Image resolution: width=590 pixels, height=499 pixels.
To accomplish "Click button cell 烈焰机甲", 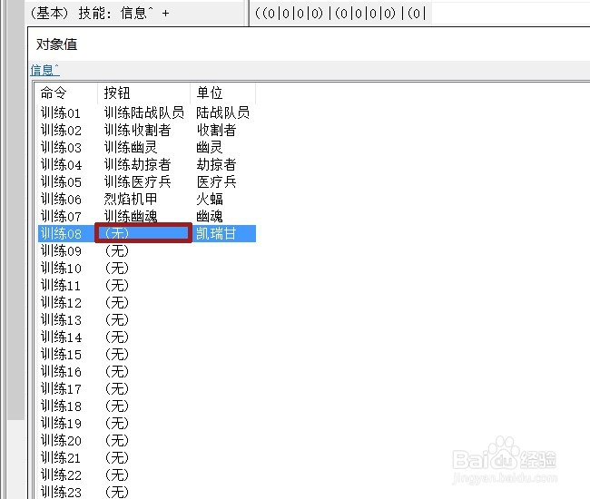I will [131, 200].
